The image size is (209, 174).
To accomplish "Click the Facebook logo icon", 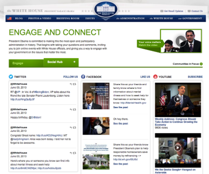I will [83, 77].
